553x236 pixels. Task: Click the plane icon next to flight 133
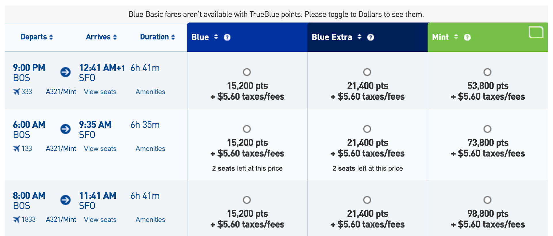[x=17, y=148]
